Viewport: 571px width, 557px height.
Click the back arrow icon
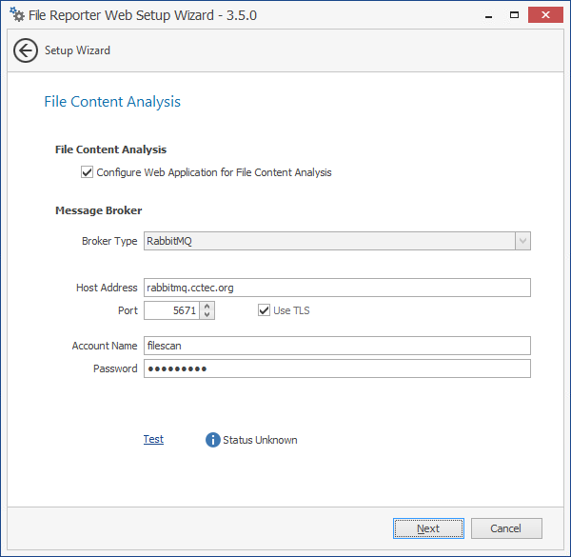tap(26, 50)
